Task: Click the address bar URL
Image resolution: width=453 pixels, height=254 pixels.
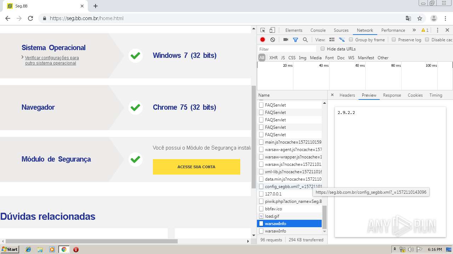Action: (87, 18)
